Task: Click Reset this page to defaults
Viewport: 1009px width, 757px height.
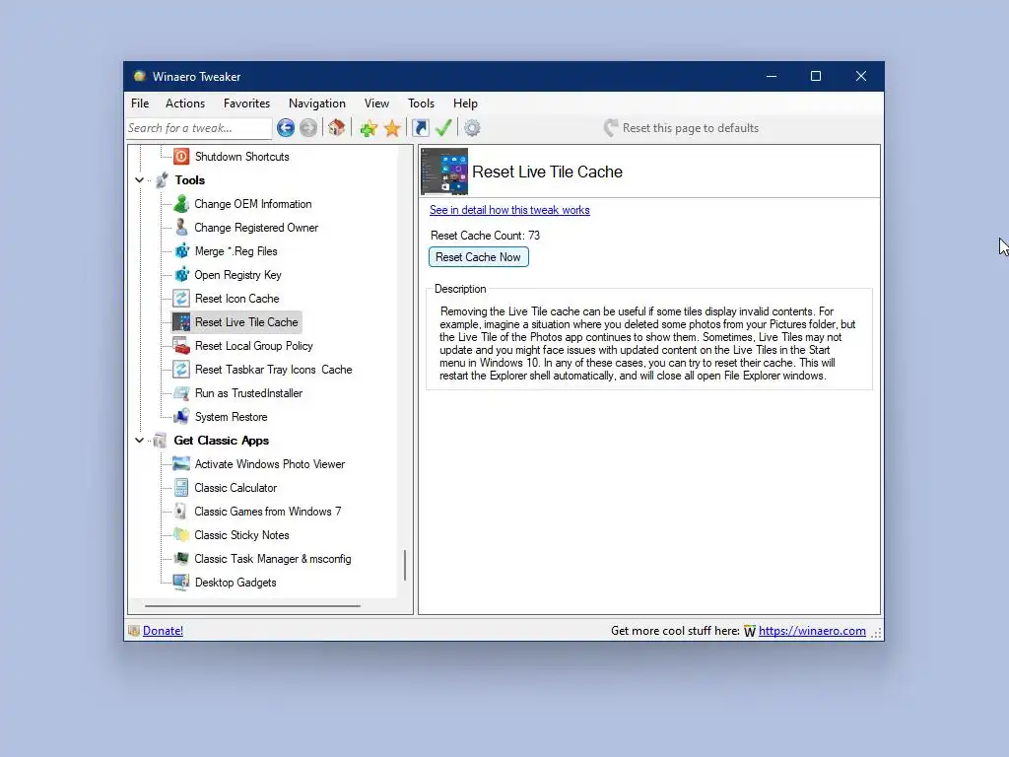Action: coord(682,128)
